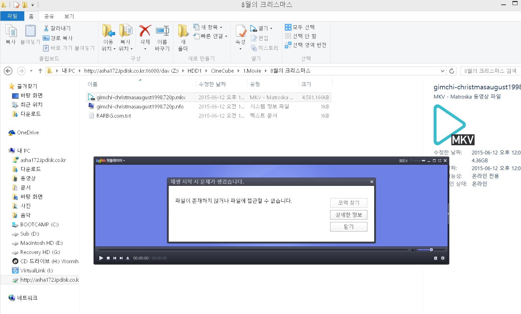
Task: Click 선택 영역 반전 (Invert selection)
Action: tap(306, 45)
